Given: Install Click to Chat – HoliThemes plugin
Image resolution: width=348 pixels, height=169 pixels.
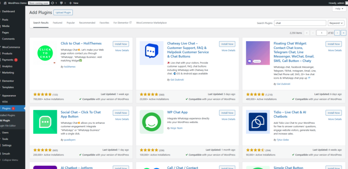Looking at the screenshot, I should (x=121, y=44).
